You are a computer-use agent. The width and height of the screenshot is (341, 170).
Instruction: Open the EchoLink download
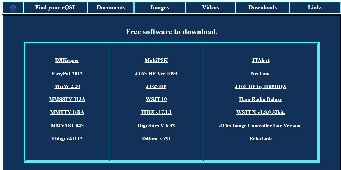coord(261,139)
